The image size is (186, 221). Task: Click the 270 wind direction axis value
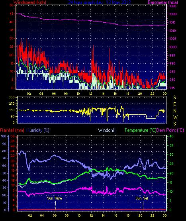(x=12, y=104)
